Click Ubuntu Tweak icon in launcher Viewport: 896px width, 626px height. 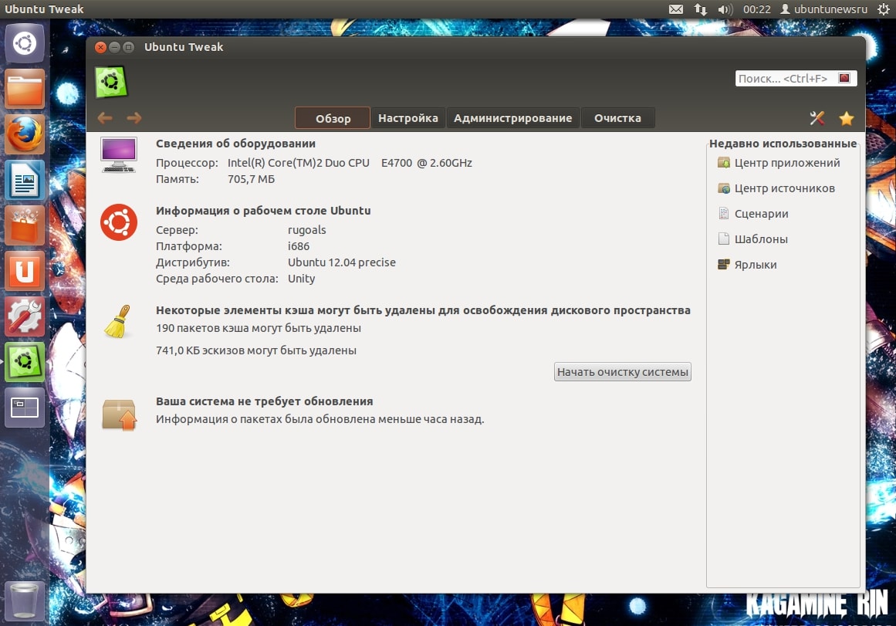[x=25, y=362]
